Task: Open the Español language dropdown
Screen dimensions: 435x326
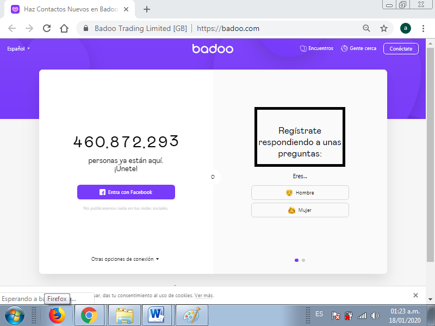Action: click(18, 48)
